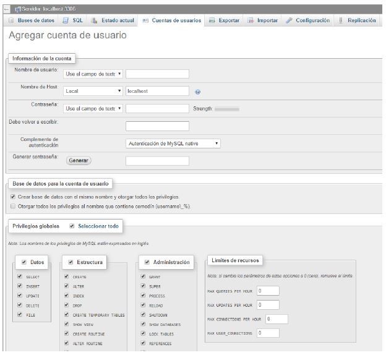Uncheck CREATE TEMPORARY TABLES privilege
386x355 pixels.
click(66, 314)
